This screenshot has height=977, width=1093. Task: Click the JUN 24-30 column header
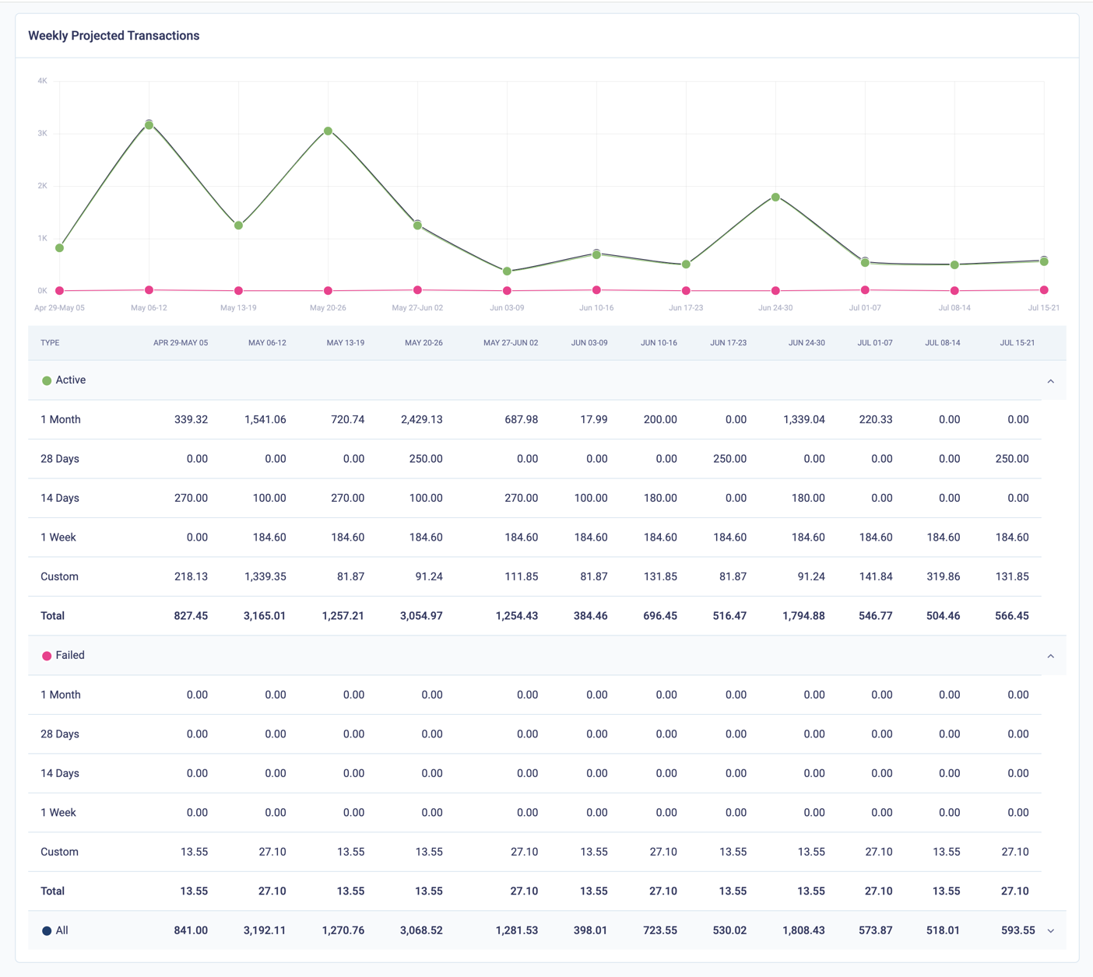[807, 343]
